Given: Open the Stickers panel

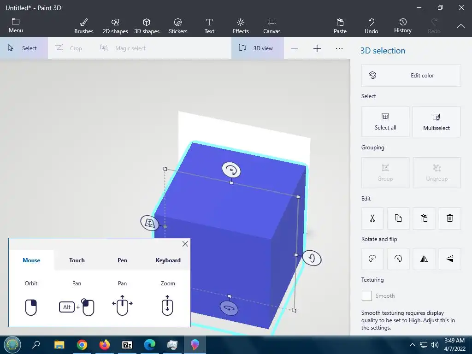Looking at the screenshot, I should (x=178, y=26).
